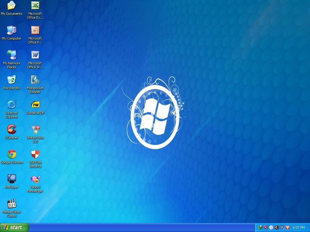Click the Yahoo Messenger face tray icon

(271, 227)
